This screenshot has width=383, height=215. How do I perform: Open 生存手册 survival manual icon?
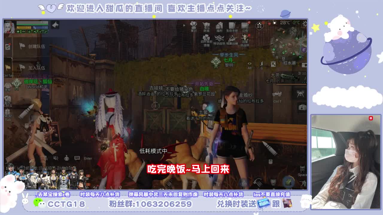point(232,26)
